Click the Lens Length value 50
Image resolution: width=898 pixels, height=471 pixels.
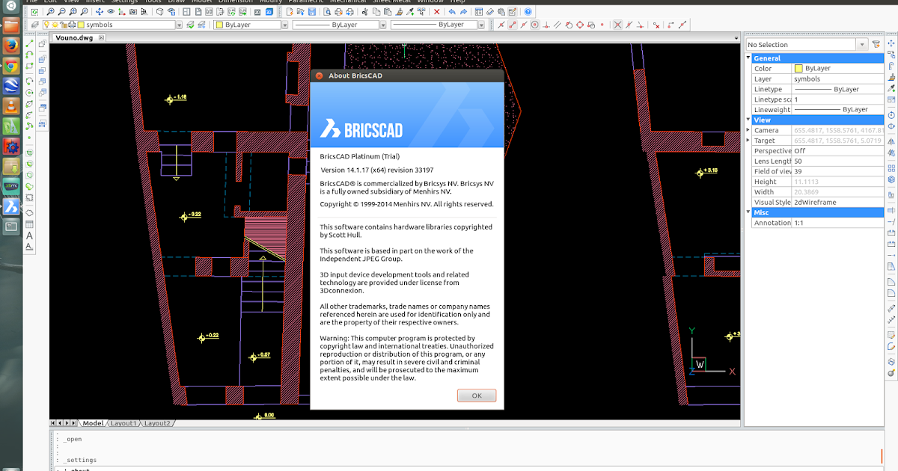798,161
